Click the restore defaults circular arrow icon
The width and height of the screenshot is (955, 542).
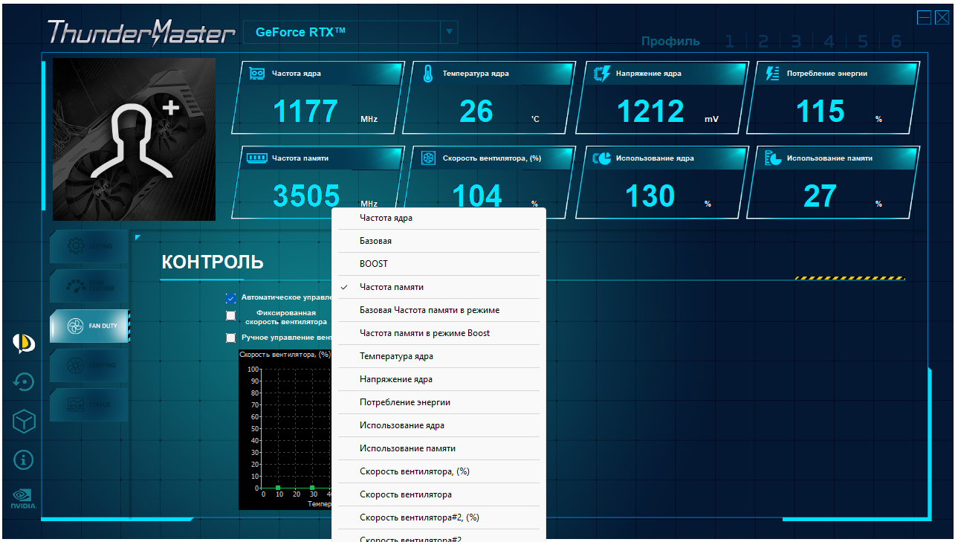point(24,382)
